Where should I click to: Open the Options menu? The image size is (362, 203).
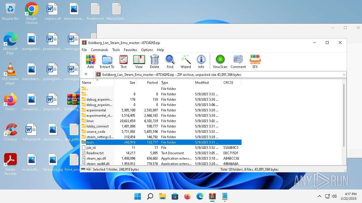coord(147,50)
